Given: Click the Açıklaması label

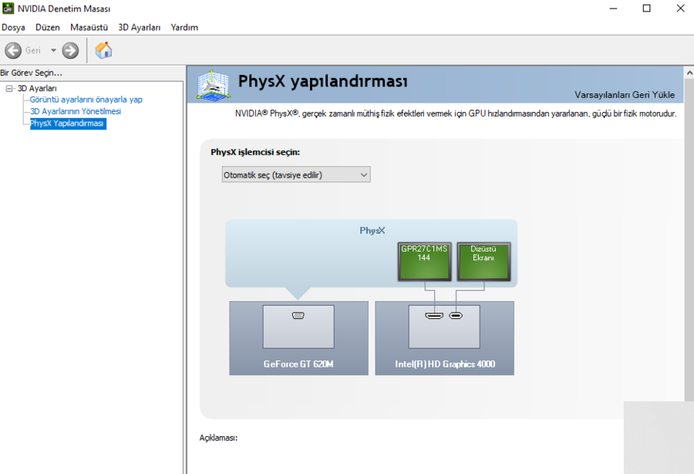Looking at the screenshot, I should tap(218, 438).
